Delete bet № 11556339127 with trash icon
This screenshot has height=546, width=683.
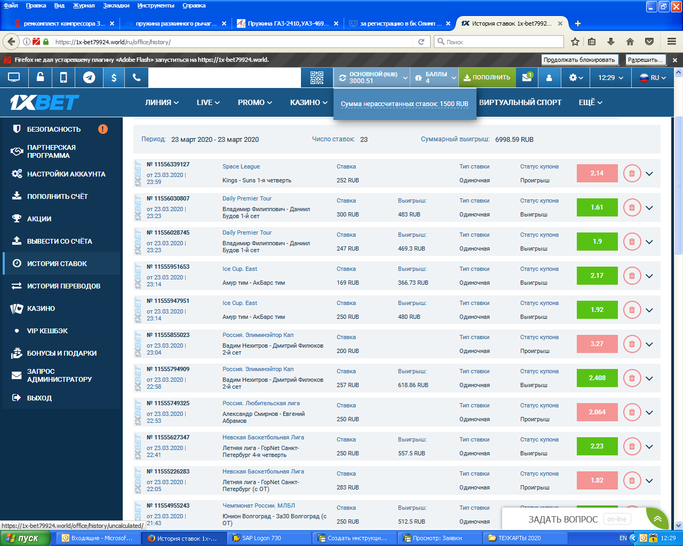click(632, 173)
